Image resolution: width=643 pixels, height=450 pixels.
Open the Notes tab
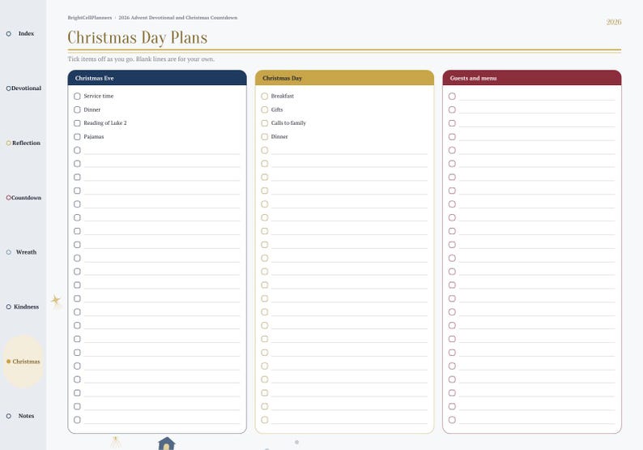[23, 416]
